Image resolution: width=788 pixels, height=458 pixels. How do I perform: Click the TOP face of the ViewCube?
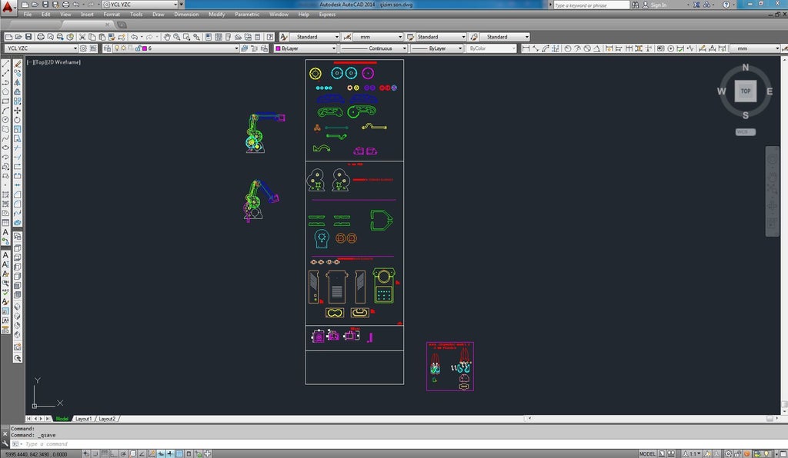coord(745,91)
